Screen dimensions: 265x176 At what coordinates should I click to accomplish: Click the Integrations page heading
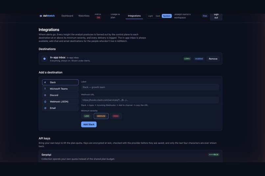pyautogui.click(x=49, y=29)
